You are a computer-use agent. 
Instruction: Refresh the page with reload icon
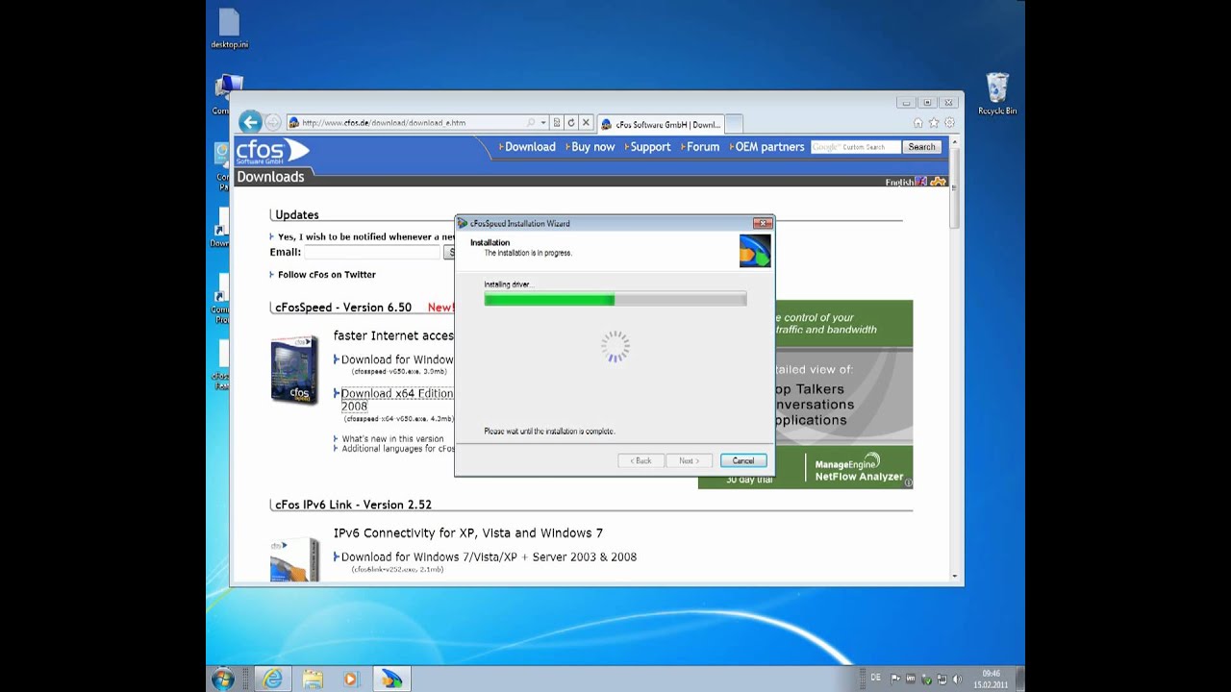point(570,123)
